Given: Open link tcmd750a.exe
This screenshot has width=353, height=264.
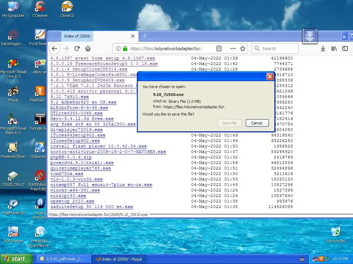Looking at the screenshot, I should point(67,174).
